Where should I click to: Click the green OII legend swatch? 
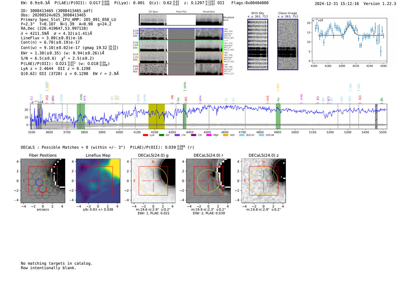161,135
